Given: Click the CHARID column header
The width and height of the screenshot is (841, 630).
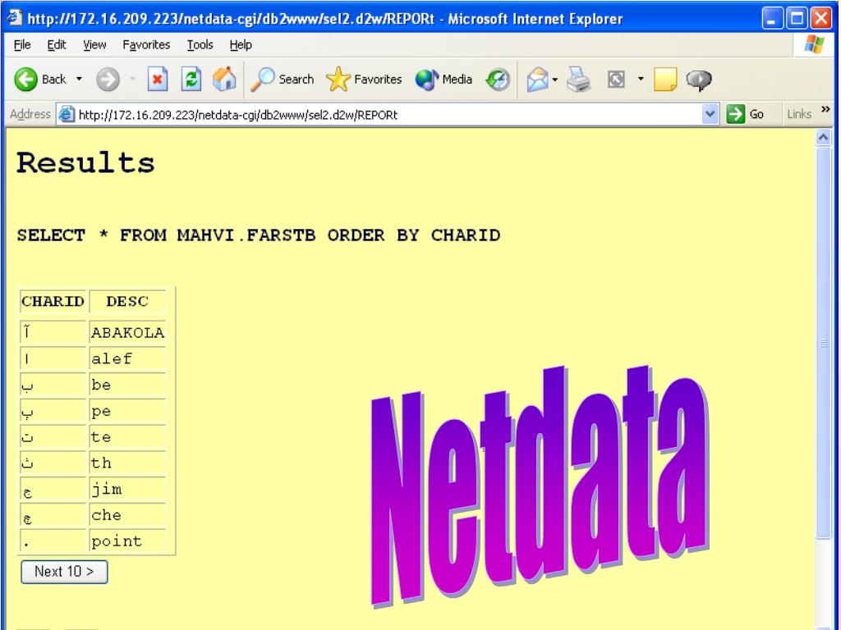Looking at the screenshot, I should [53, 301].
